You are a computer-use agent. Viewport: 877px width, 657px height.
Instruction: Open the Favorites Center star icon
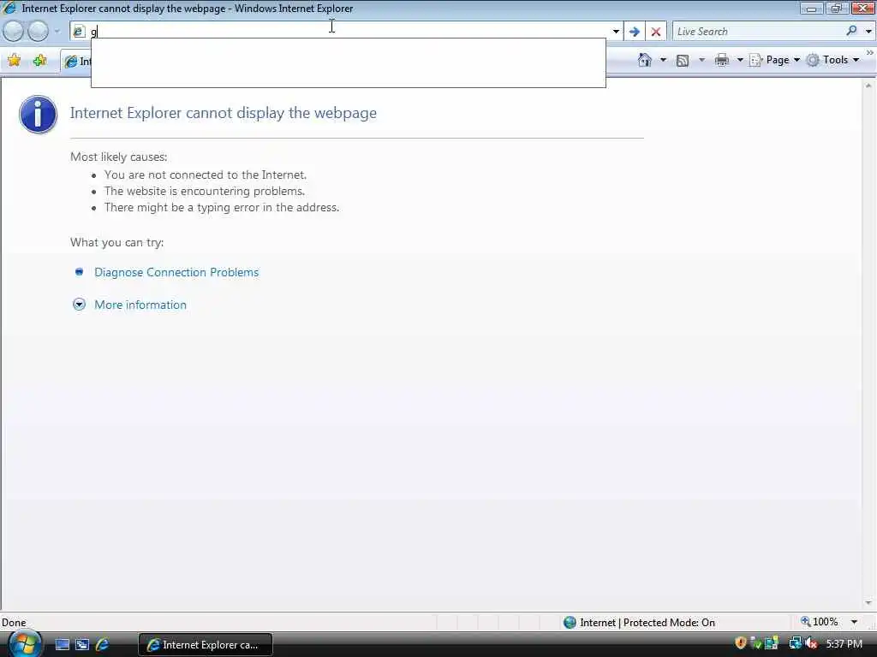pyautogui.click(x=15, y=61)
